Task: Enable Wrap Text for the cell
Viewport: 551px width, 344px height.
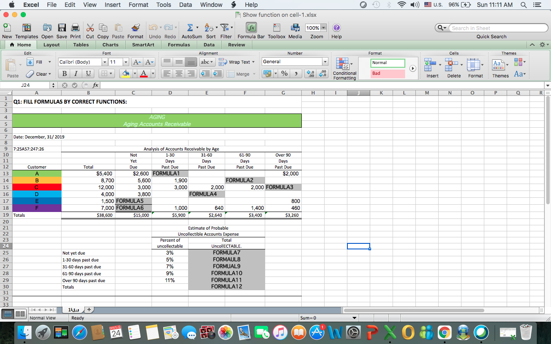Action: pos(236,62)
